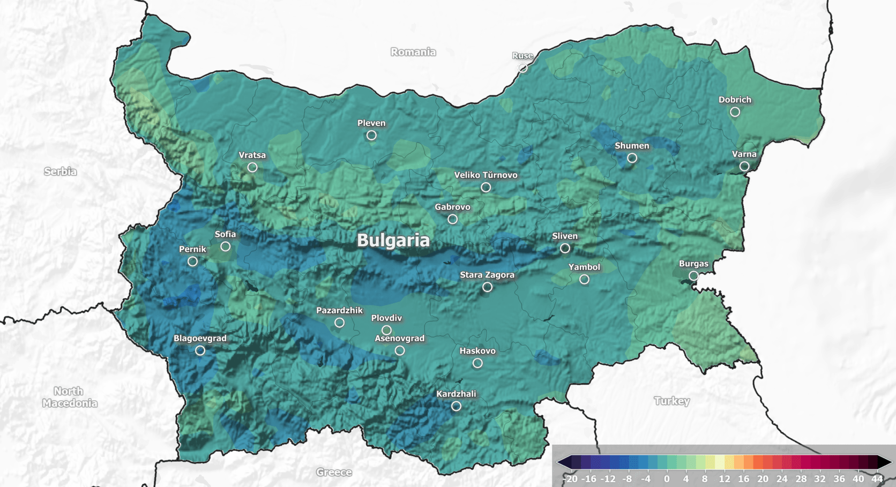The image size is (896, 487).
Task: Click the Romania country label
Action: (x=413, y=52)
